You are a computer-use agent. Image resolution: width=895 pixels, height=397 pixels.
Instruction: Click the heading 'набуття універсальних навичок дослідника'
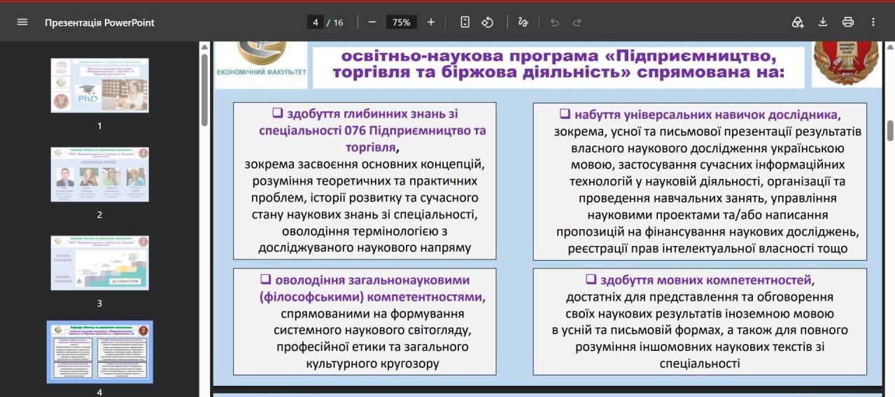[705, 115]
